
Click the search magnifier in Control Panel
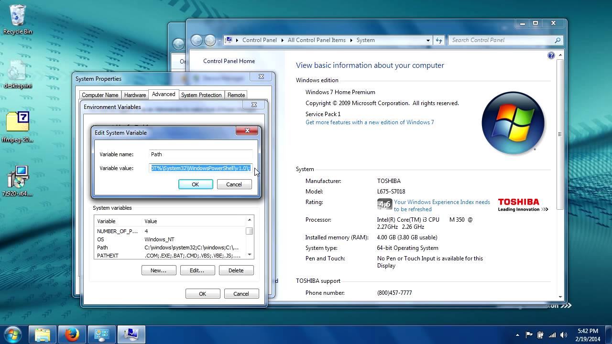(557, 40)
